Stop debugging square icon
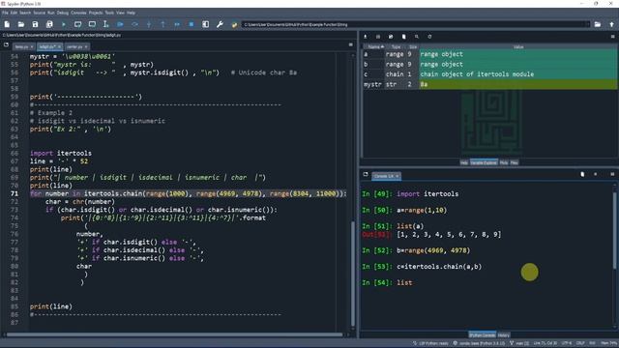Screen dimensions: 619x348 192,24
